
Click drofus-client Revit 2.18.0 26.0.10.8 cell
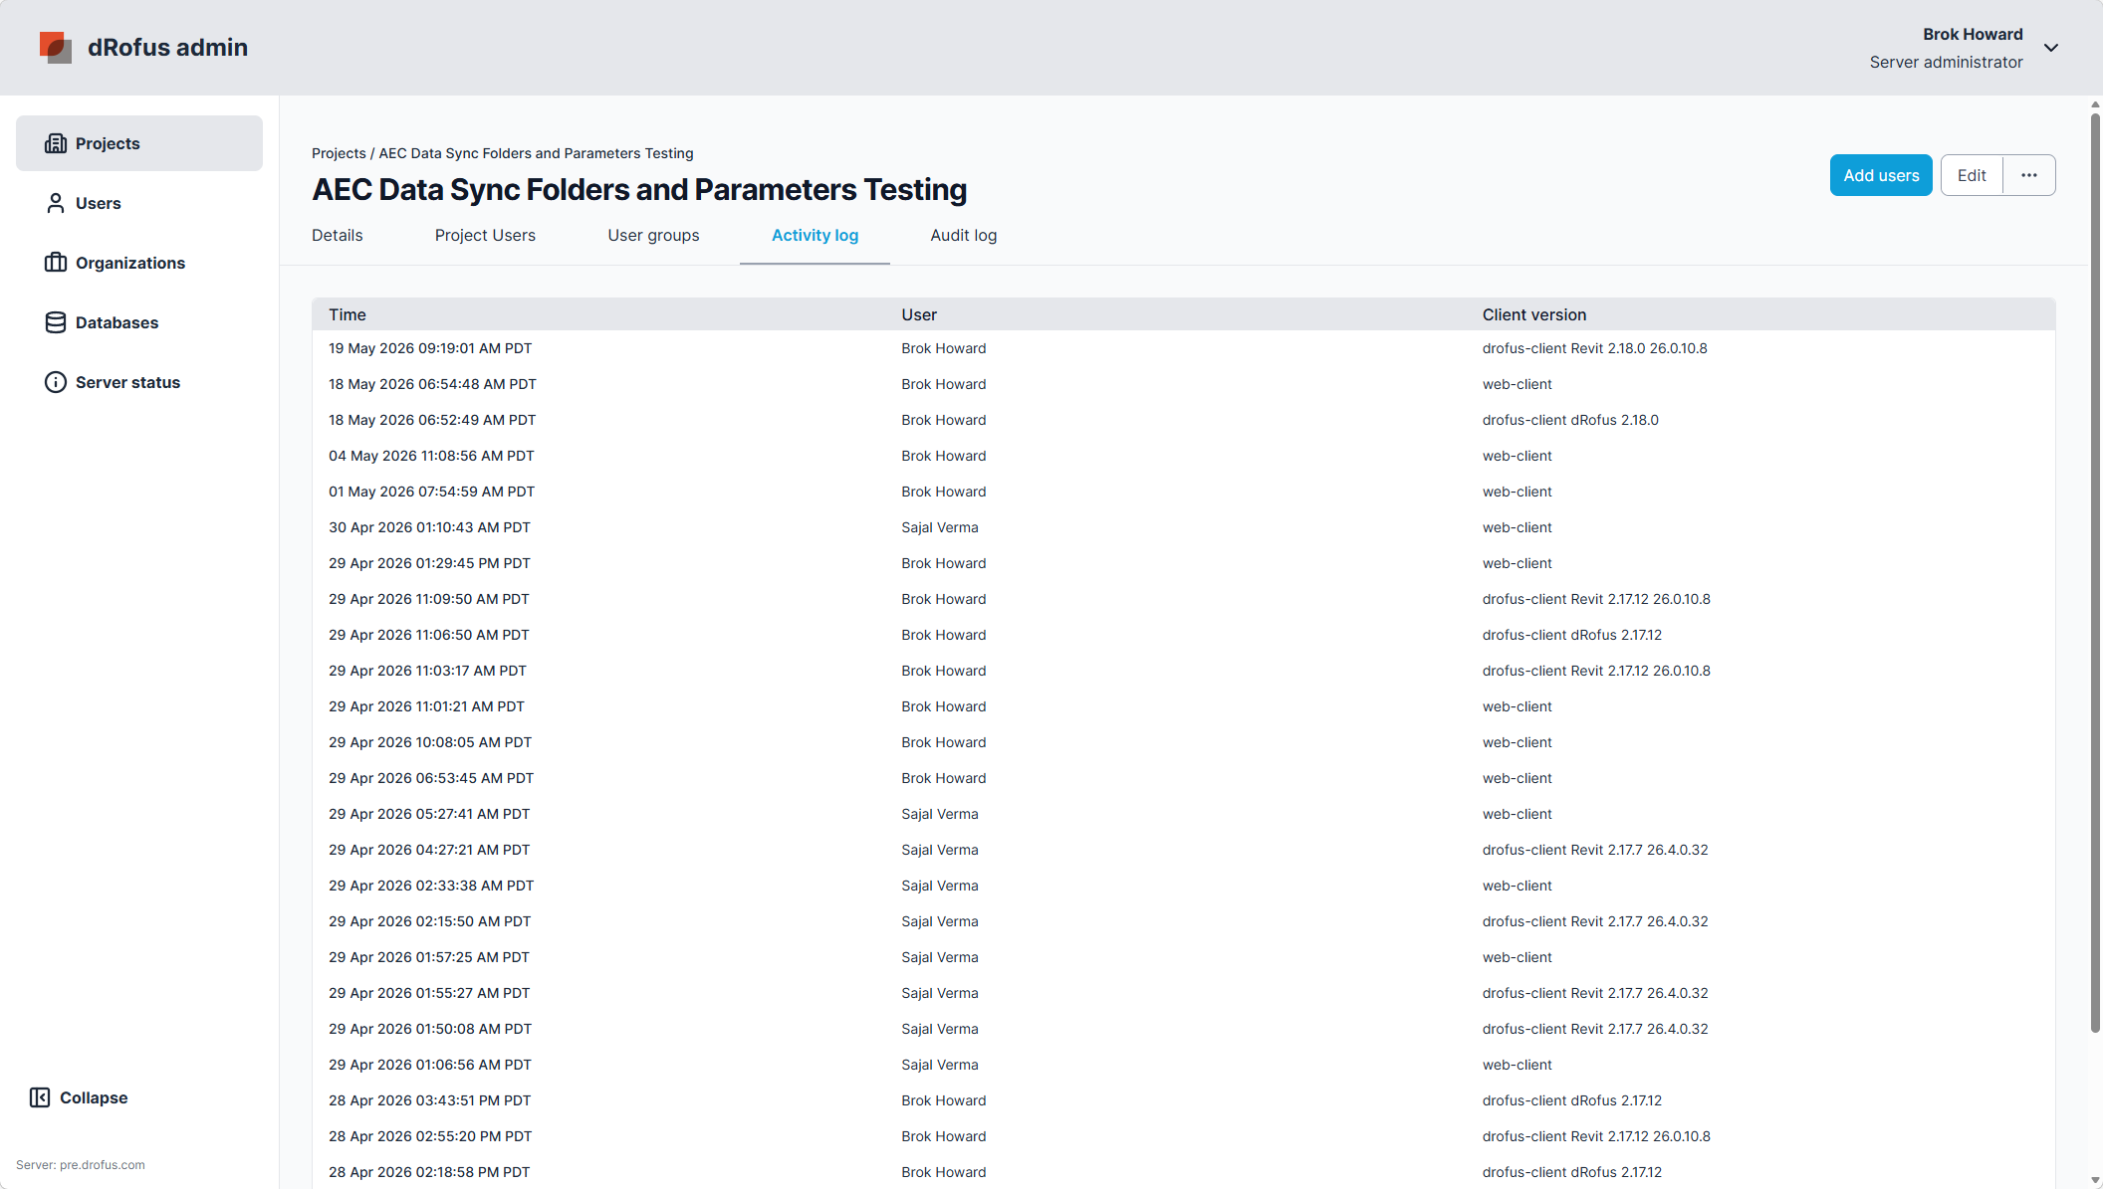tap(1595, 348)
